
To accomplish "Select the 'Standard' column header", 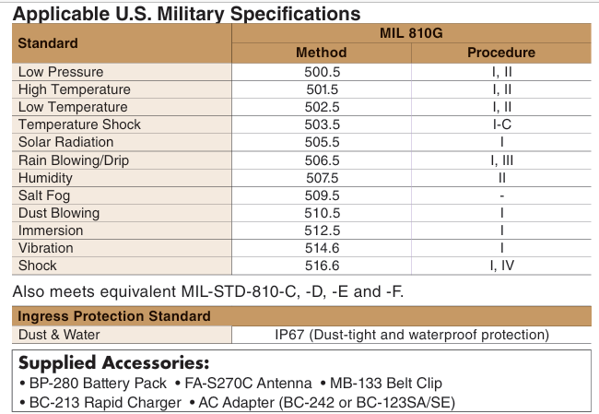I will click(48, 42).
